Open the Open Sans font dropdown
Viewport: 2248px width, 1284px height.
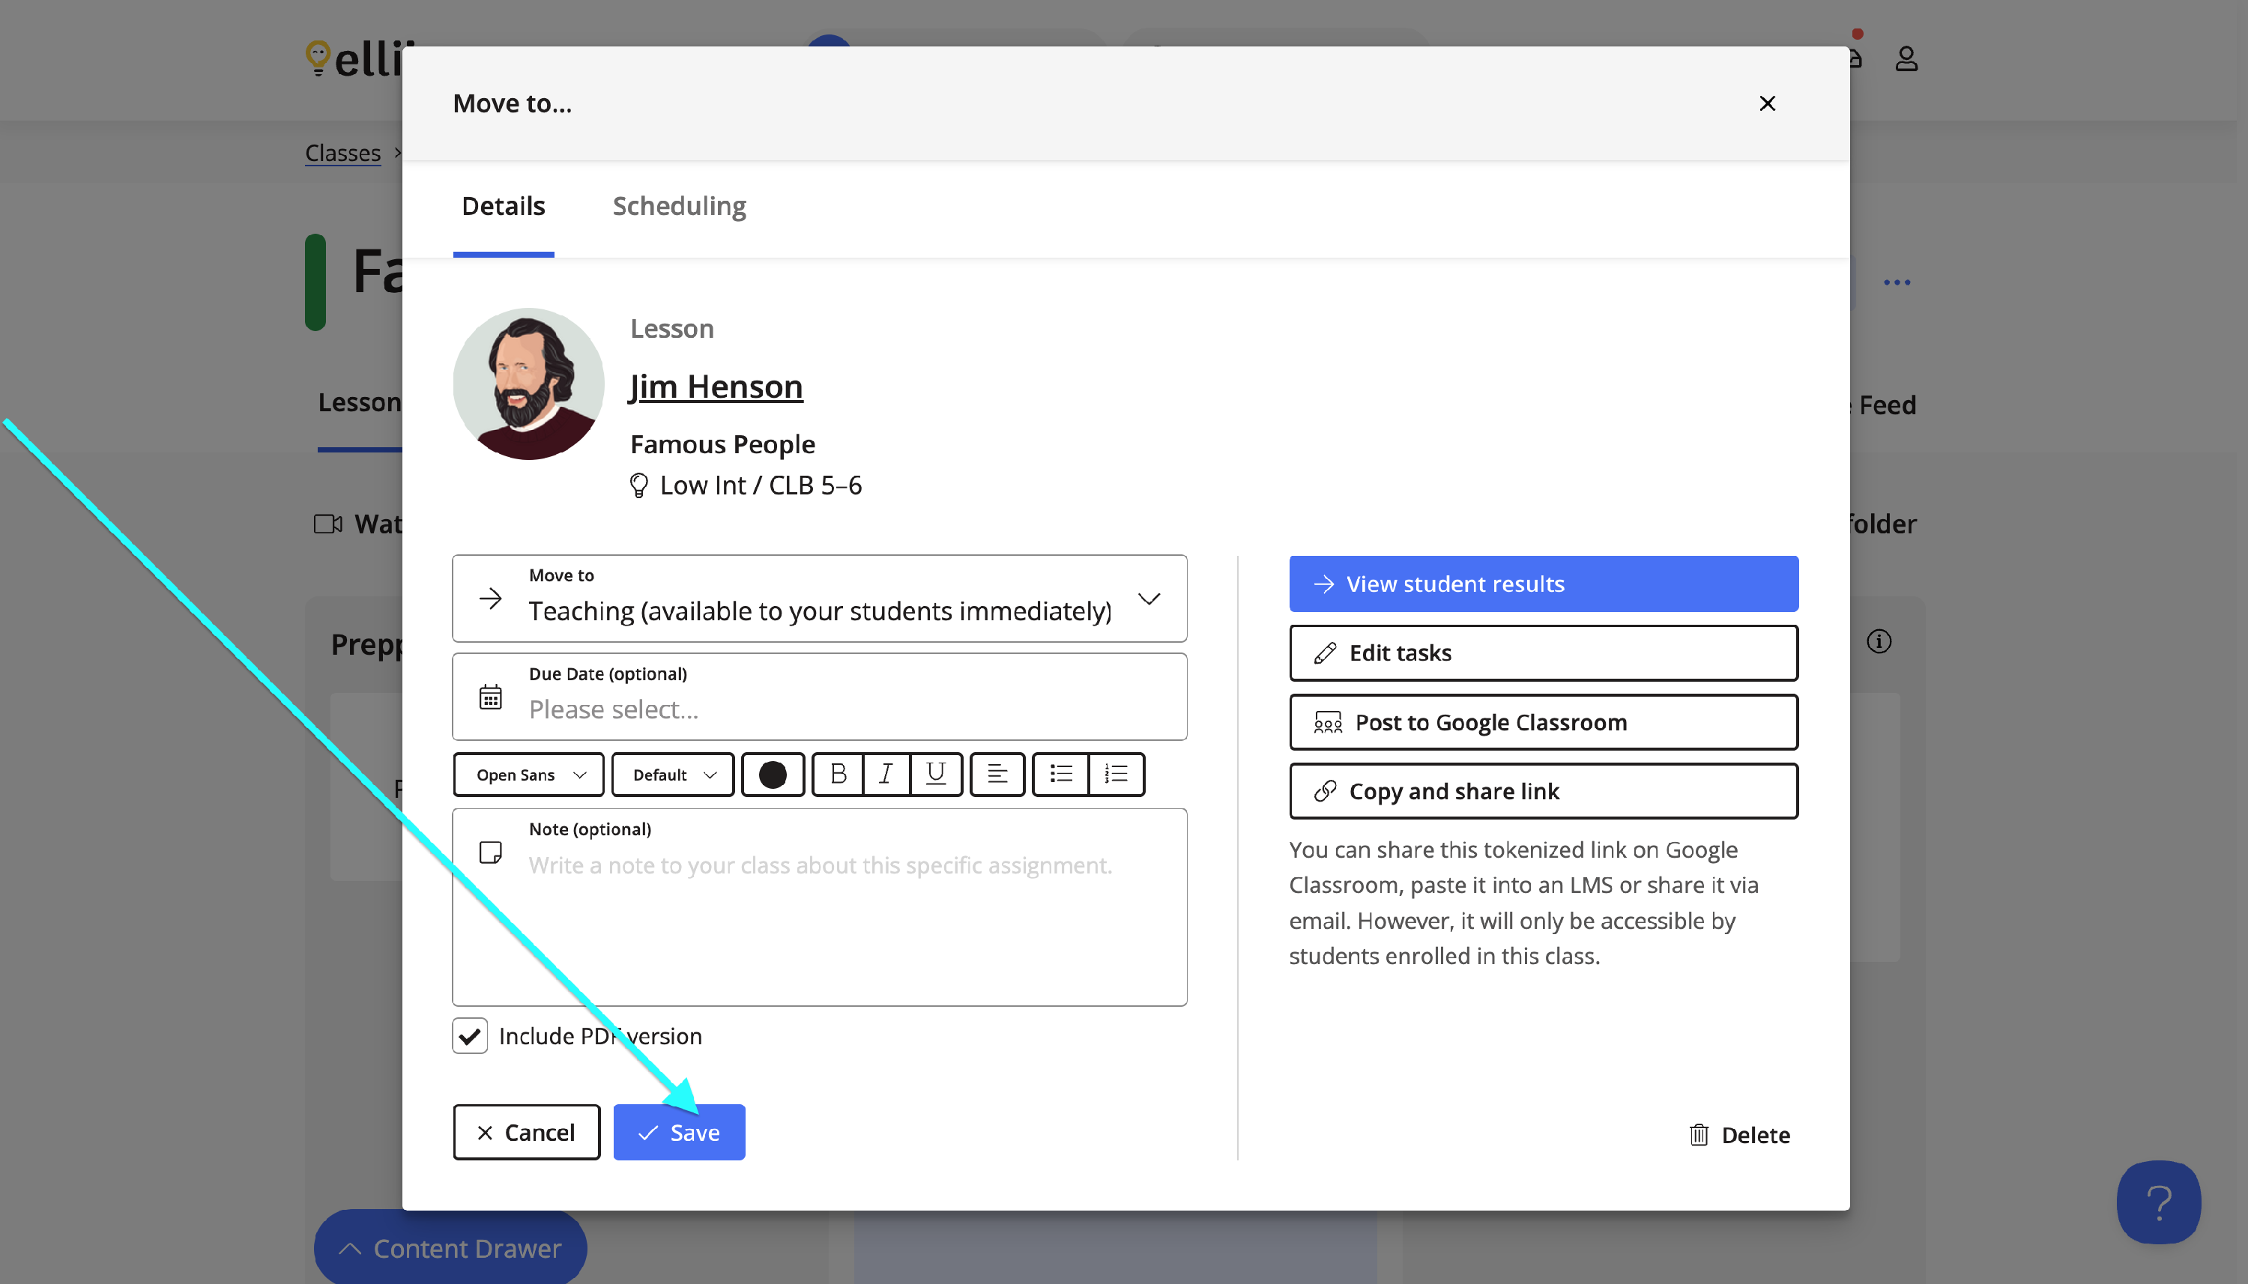pyautogui.click(x=528, y=775)
